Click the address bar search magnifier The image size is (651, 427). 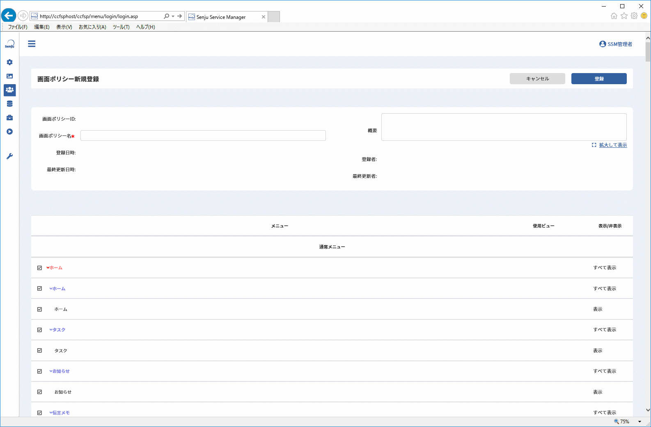(x=166, y=16)
